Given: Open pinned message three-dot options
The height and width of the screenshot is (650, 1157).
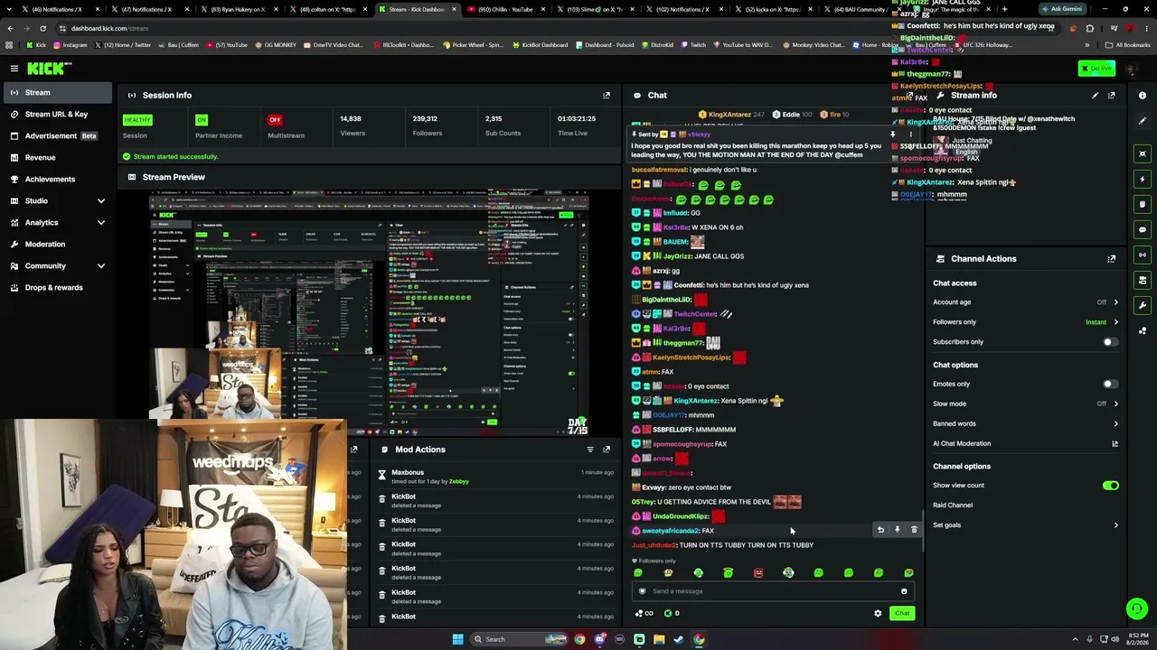Looking at the screenshot, I should [x=910, y=135].
